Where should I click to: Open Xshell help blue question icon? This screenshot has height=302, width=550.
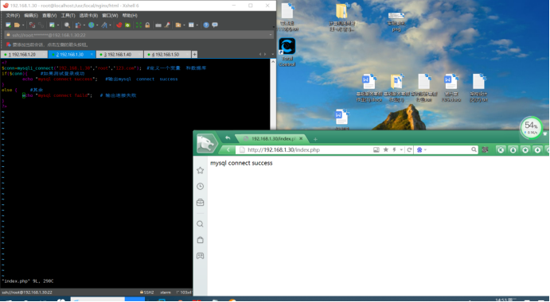[206, 25]
